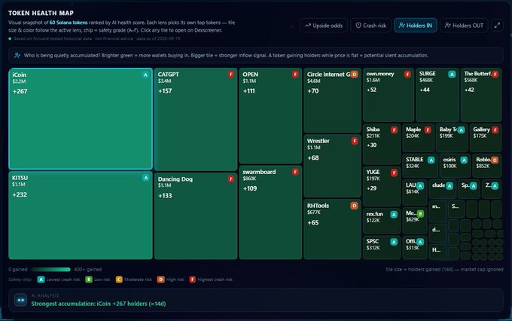Click the F safety chip on Shiba
512x321 pixels.
(394, 130)
